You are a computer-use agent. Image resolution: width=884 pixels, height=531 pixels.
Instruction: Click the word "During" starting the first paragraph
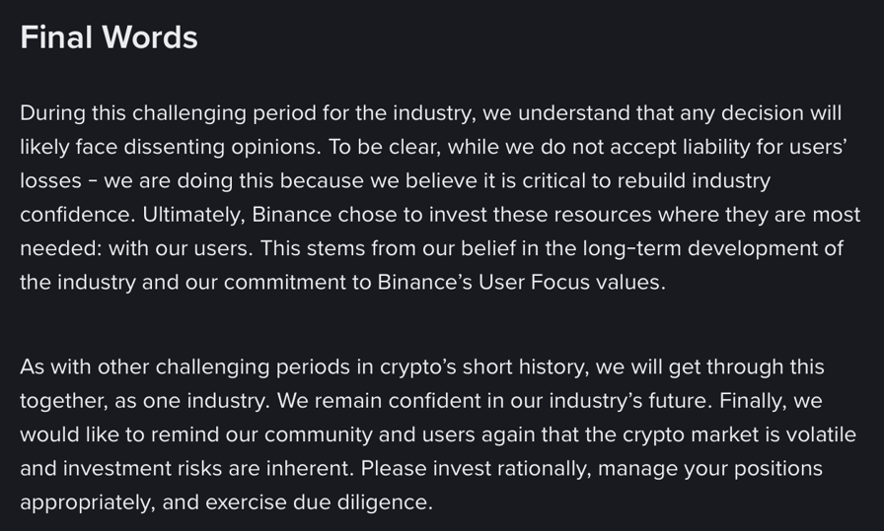52,113
